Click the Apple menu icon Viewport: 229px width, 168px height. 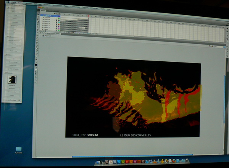point(8,2)
